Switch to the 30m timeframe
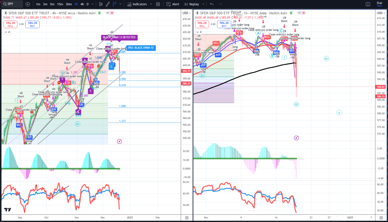This screenshot has width=388, height=222. 69,4
